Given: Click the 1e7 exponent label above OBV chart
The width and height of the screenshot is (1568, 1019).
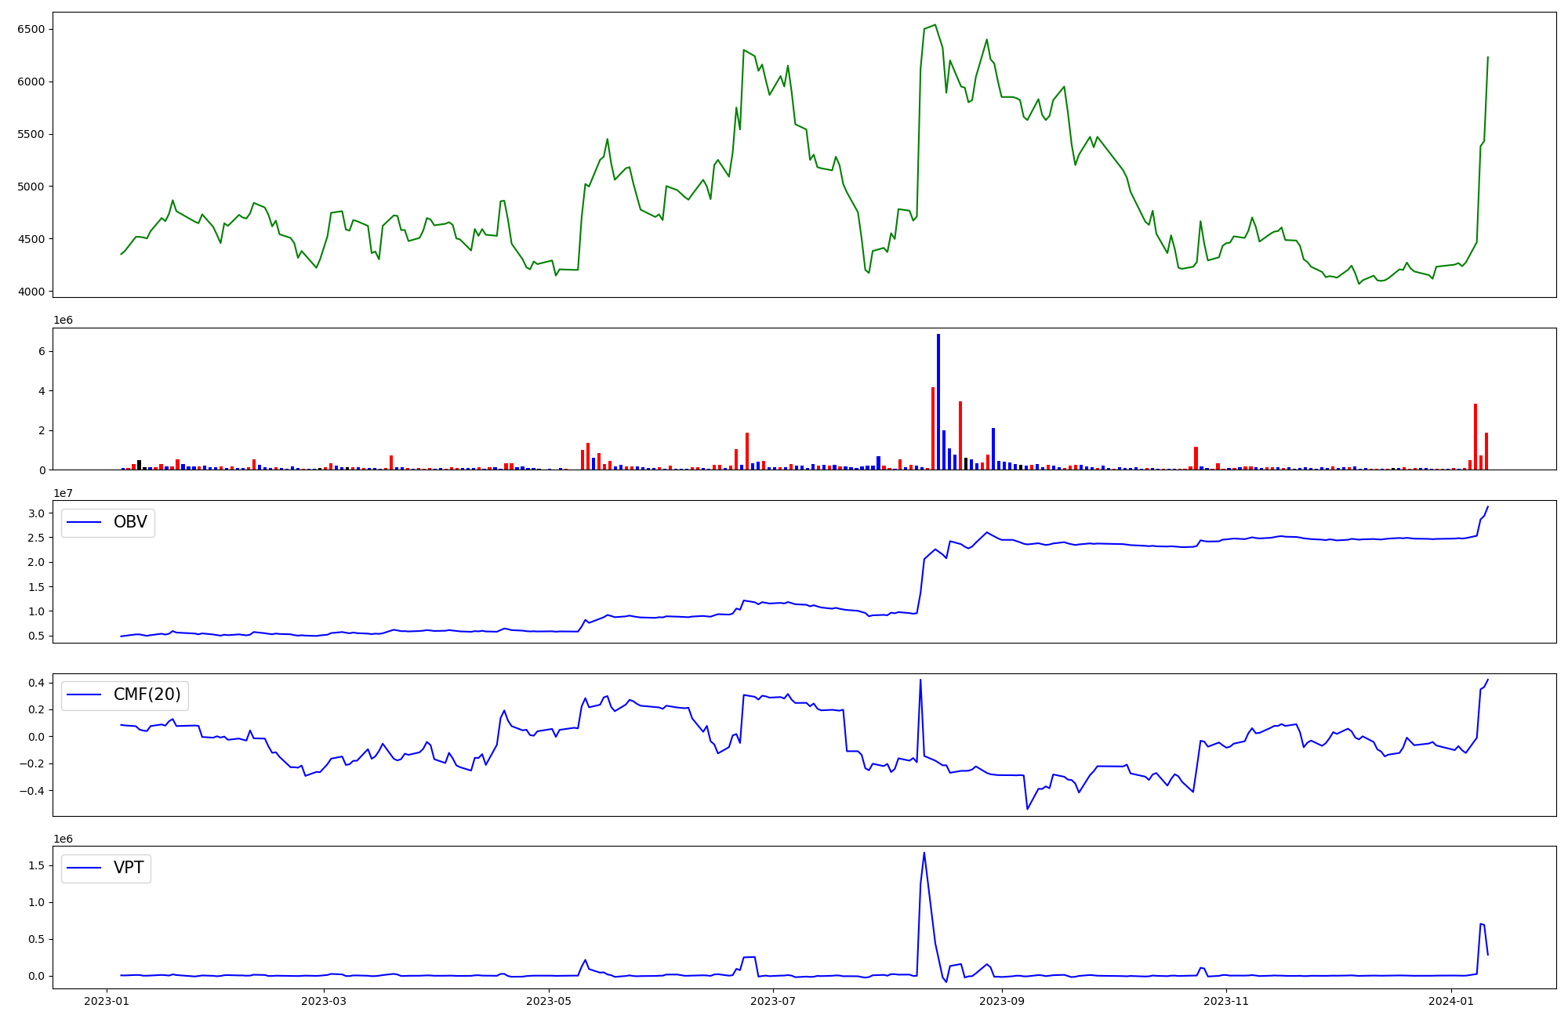Looking at the screenshot, I should coord(63,493).
